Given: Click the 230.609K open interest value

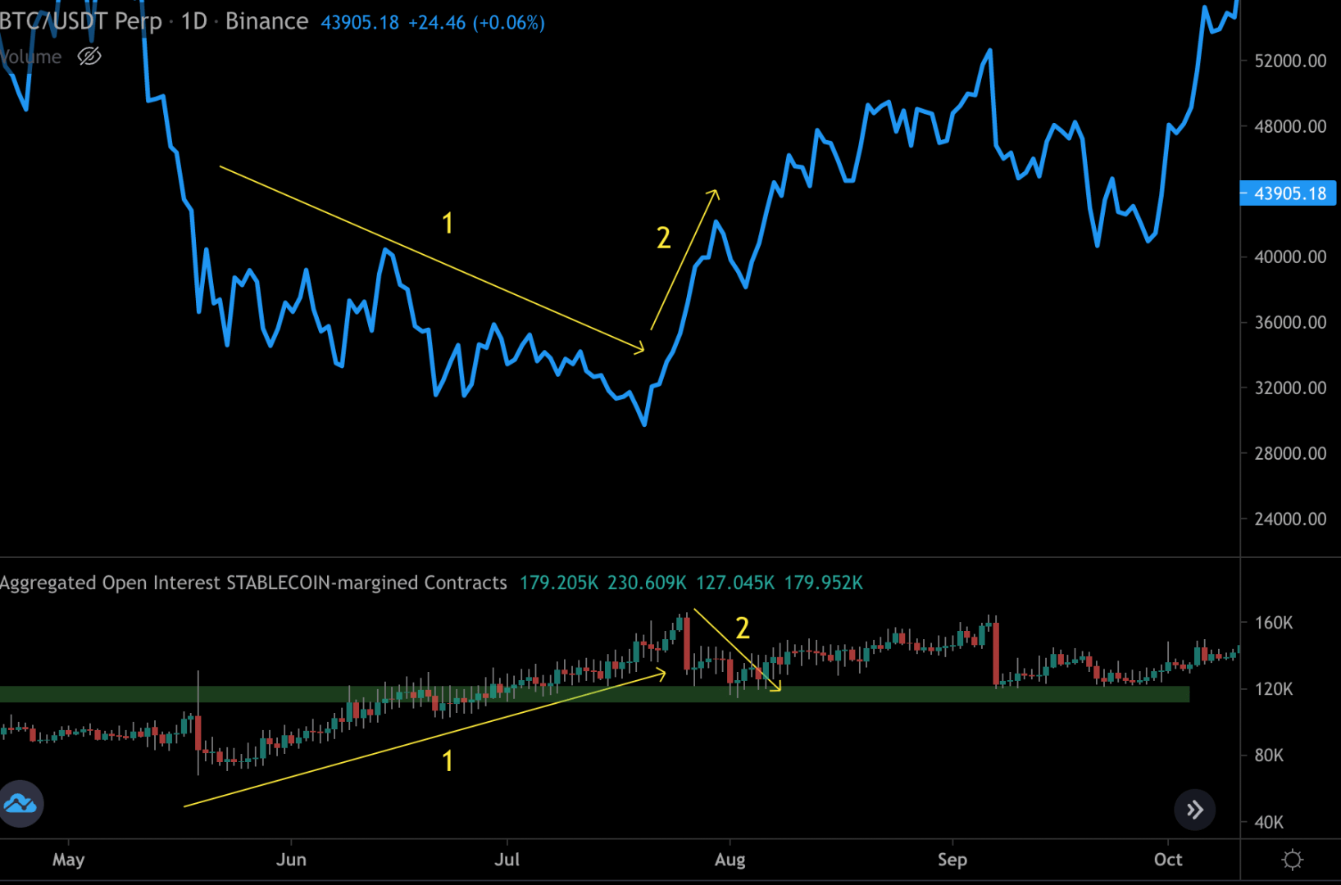Looking at the screenshot, I should (647, 583).
